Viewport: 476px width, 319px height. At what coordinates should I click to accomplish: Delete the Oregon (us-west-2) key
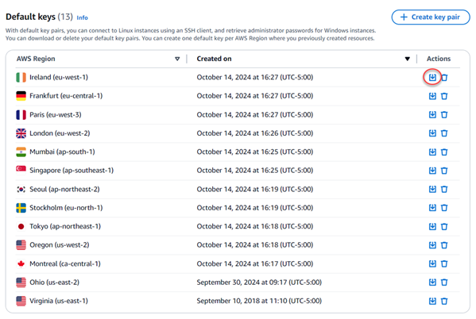point(444,245)
